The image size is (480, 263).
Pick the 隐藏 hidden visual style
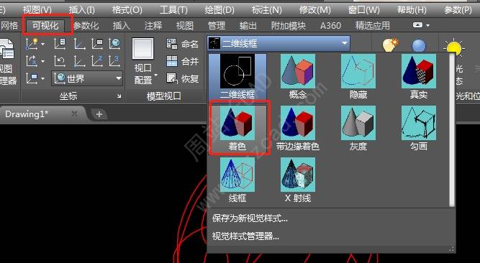pyautogui.click(x=358, y=76)
